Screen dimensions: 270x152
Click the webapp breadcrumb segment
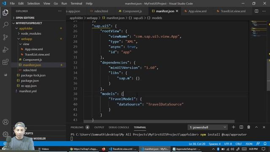coord(92,18)
